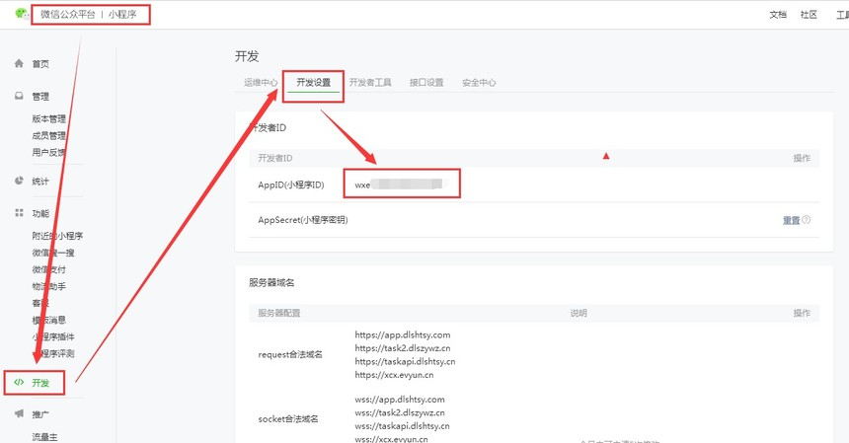Click the 功能 grid icon in sidebar
Image resolution: width=849 pixels, height=443 pixels.
pos(19,213)
